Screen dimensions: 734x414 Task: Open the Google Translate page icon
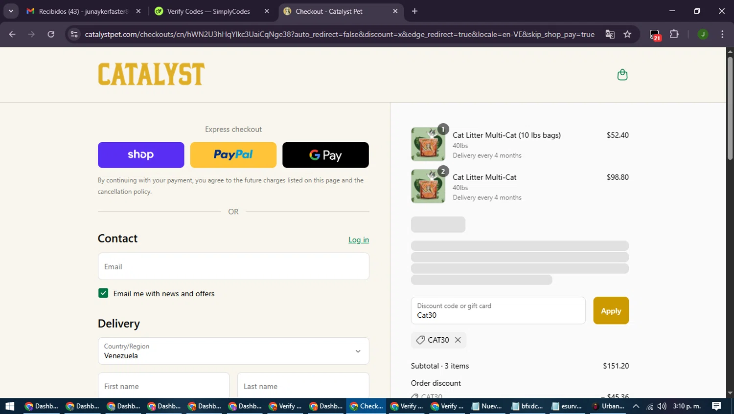click(x=610, y=34)
